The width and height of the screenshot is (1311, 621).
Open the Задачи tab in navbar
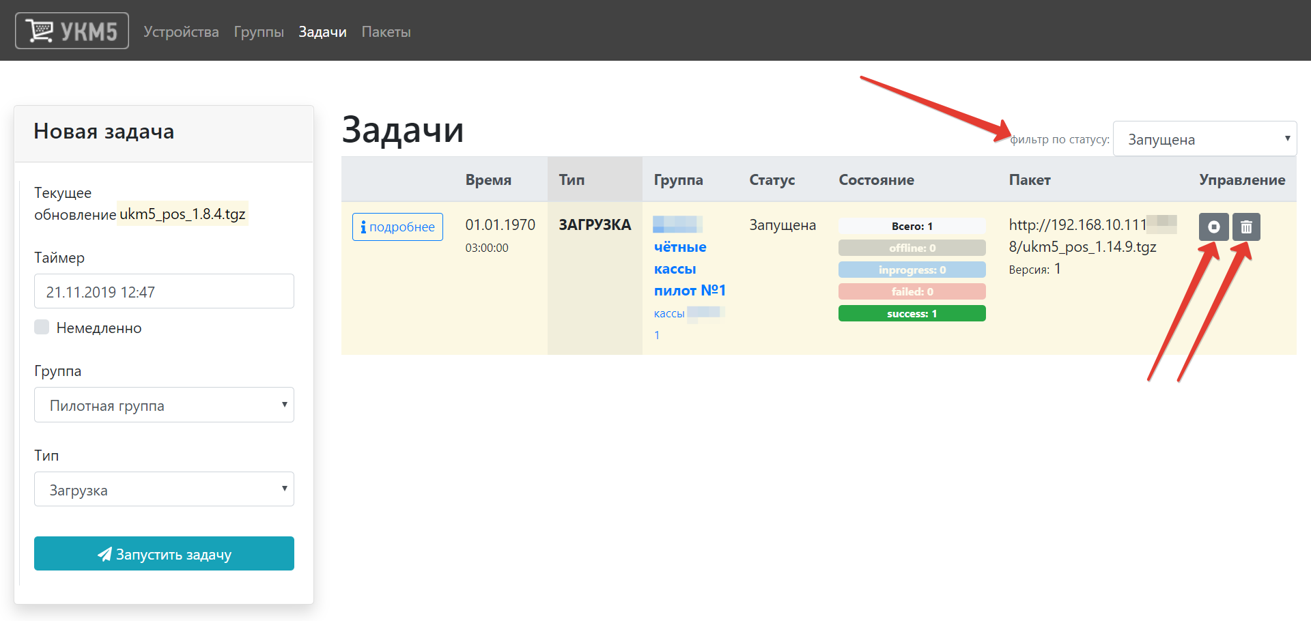point(322,32)
